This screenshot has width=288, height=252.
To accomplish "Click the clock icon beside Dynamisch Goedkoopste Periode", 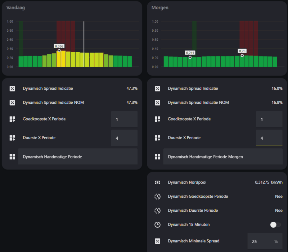I will click(x=157, y=197).
